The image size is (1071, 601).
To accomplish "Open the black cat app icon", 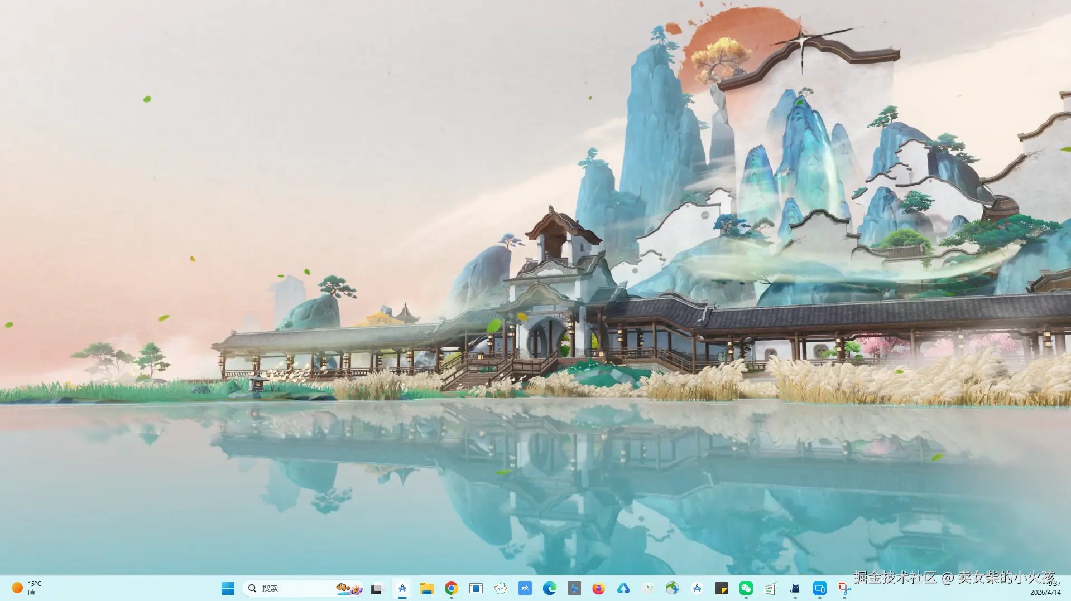I will tap(795, 588).
